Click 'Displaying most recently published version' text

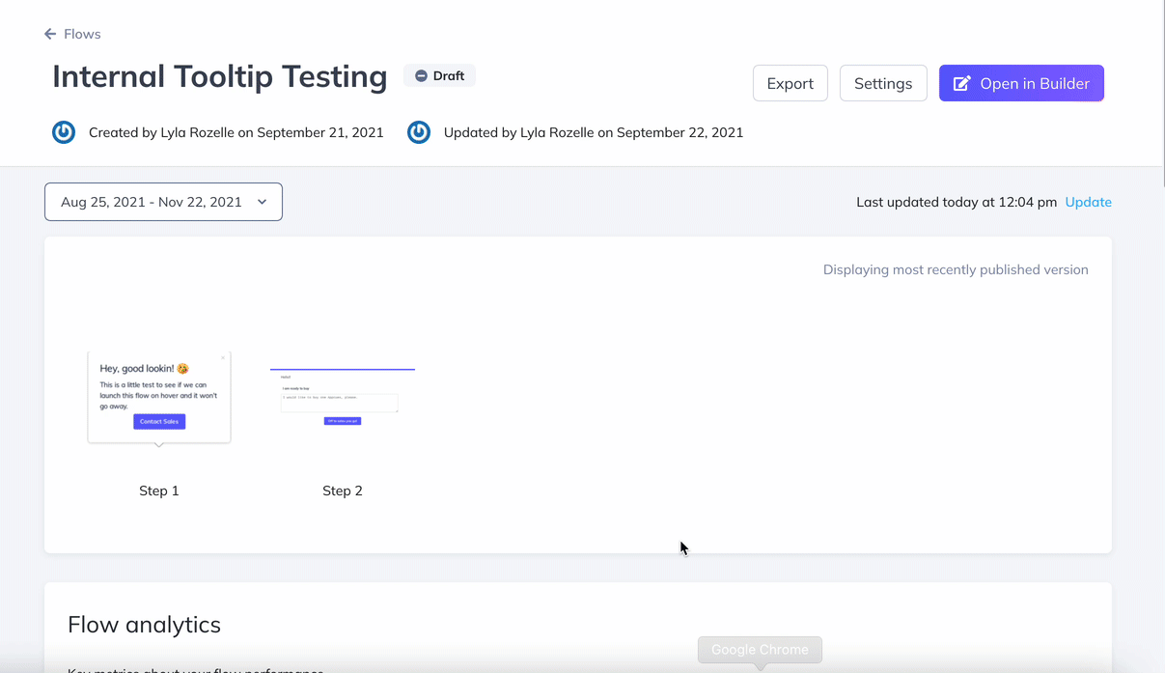click(x=956, y=269)
